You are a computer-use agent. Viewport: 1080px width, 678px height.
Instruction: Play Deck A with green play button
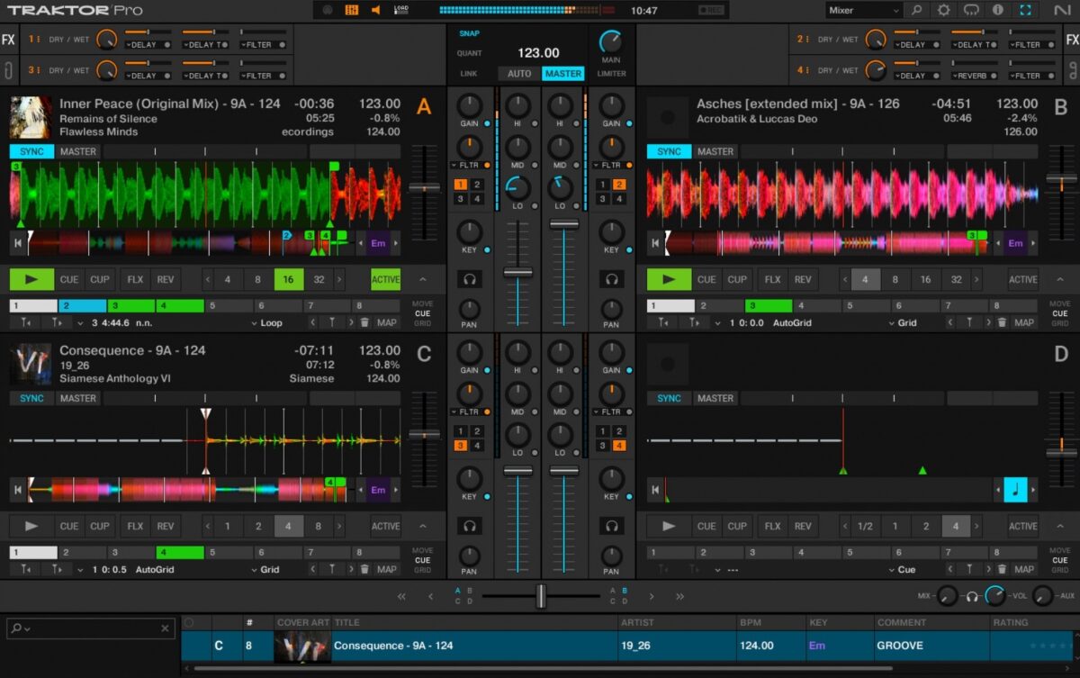[x=31, y=279]
